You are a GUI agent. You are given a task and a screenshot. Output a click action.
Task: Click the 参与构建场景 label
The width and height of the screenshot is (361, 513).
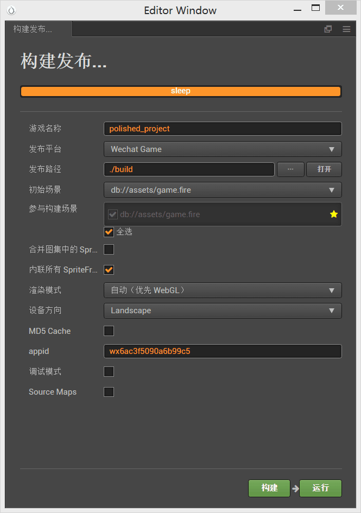pos(53,208)
